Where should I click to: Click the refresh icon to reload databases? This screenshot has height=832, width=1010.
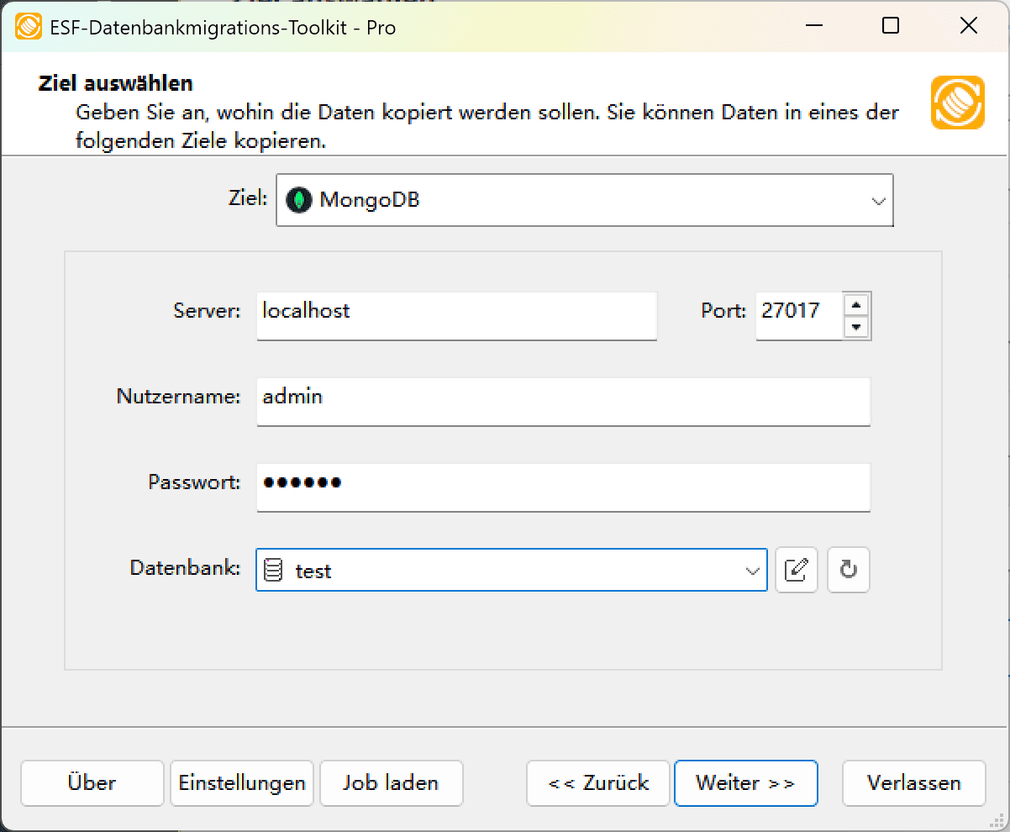pos(848,570)
